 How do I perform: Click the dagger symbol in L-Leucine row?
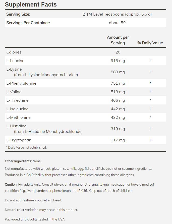tap(150, 61)
